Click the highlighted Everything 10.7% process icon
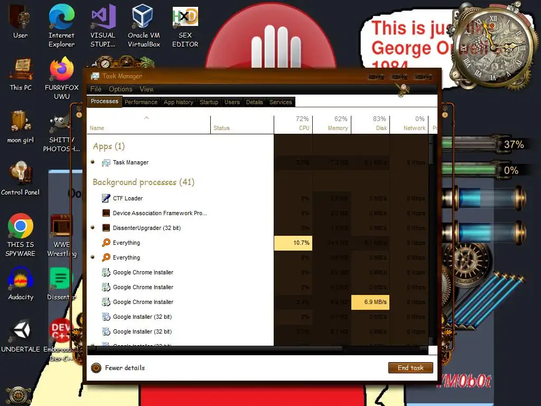The image size is (541, 406). (x=106, y=243)
